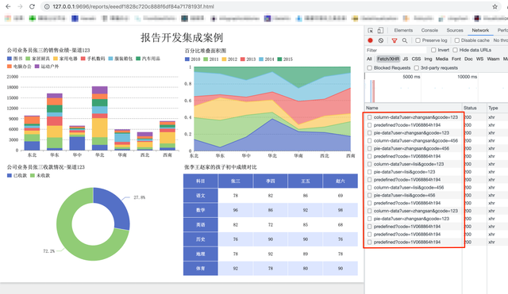Select the Network tab

point(480,30)
